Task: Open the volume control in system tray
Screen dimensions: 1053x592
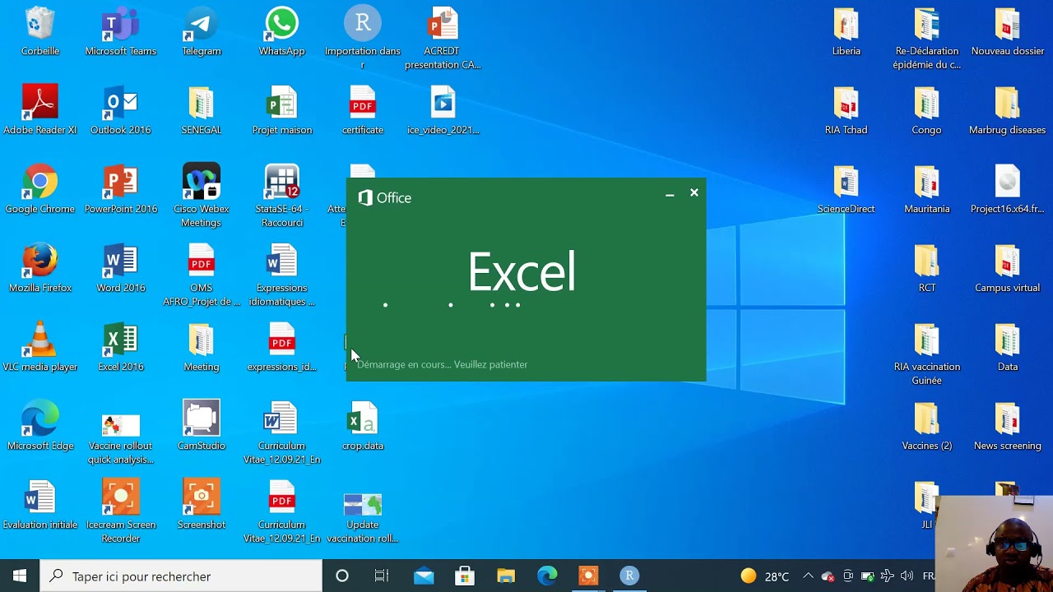Action: pos(907,576)
